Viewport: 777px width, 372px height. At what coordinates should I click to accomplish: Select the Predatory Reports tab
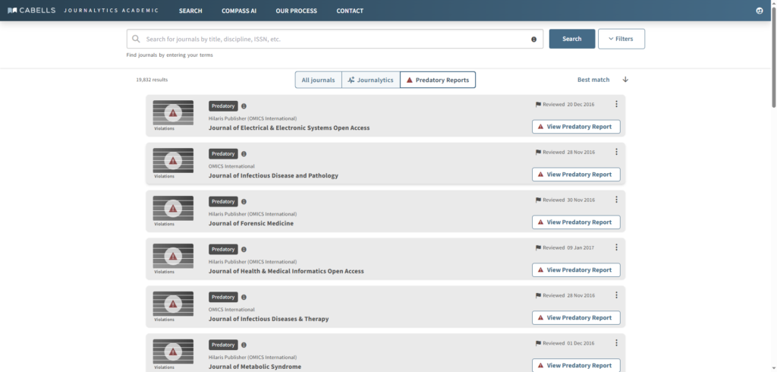[x=438, y=80]
